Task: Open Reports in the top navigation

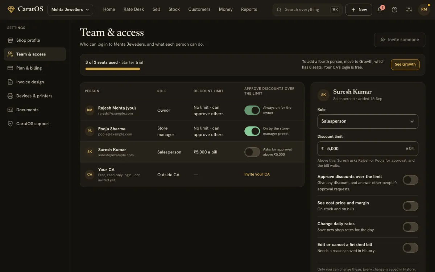Action: (249, 9)
